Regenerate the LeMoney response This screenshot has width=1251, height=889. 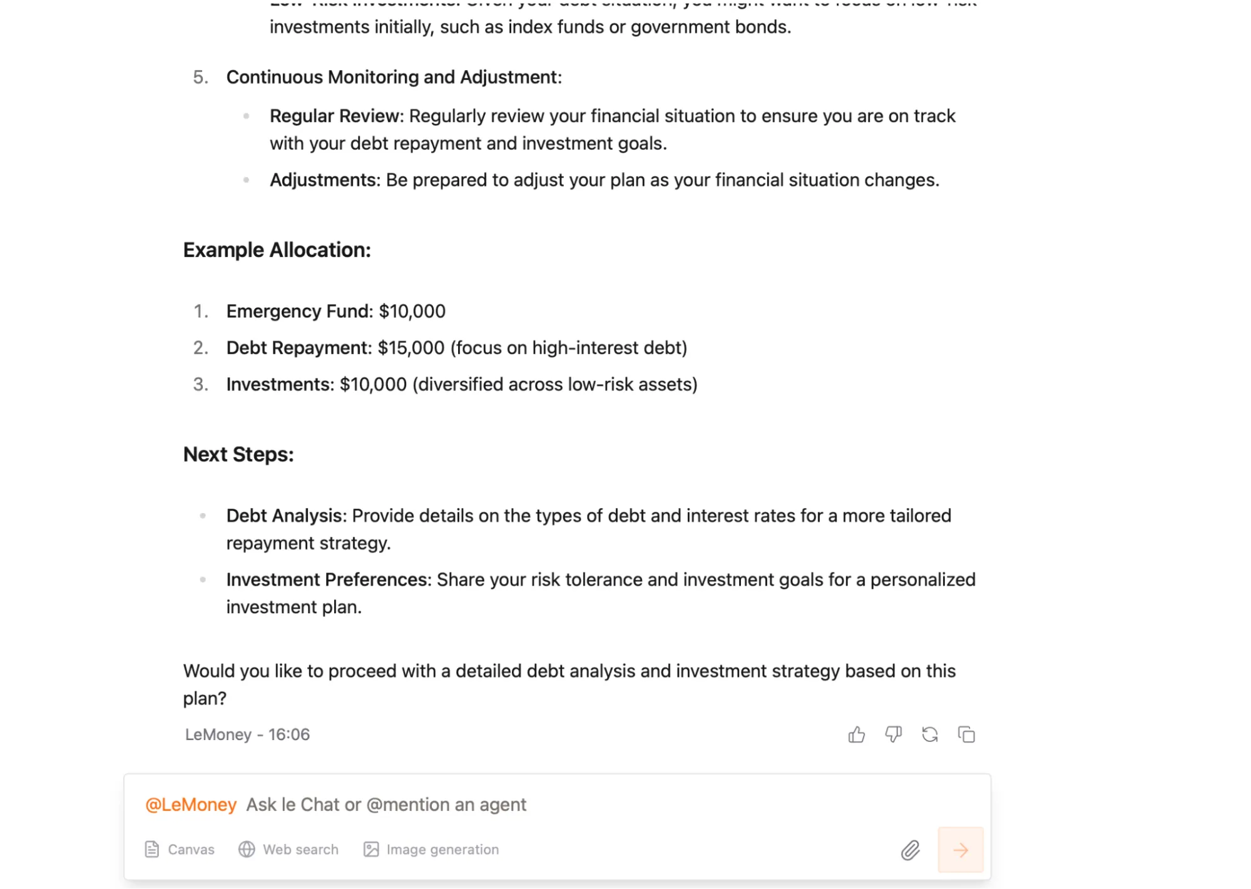pos(929,734)
